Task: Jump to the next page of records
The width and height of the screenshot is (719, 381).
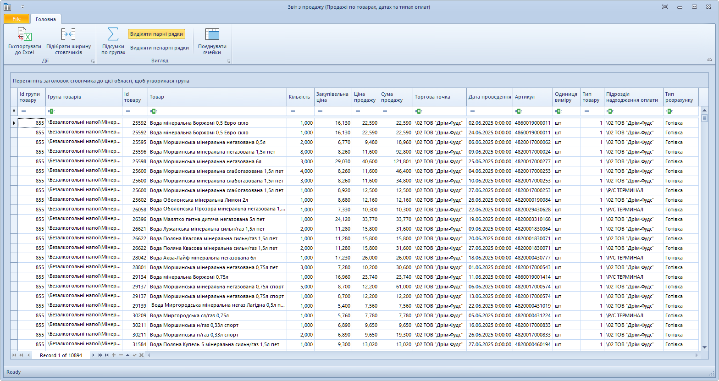Action: pyautogui.click(x=100, y=355)
